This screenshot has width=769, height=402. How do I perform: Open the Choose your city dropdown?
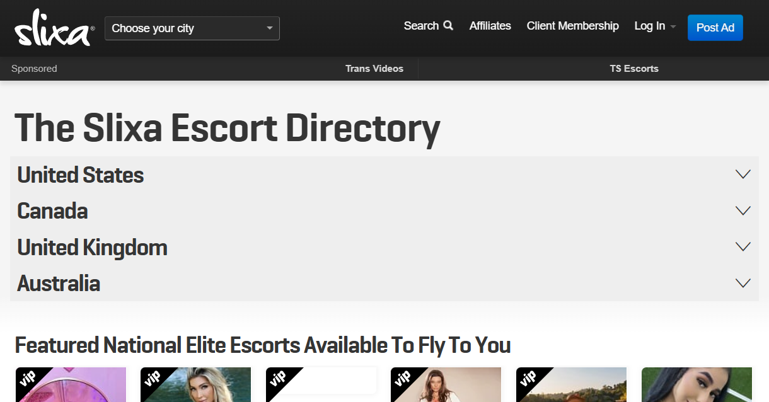(x=192, y=28)
